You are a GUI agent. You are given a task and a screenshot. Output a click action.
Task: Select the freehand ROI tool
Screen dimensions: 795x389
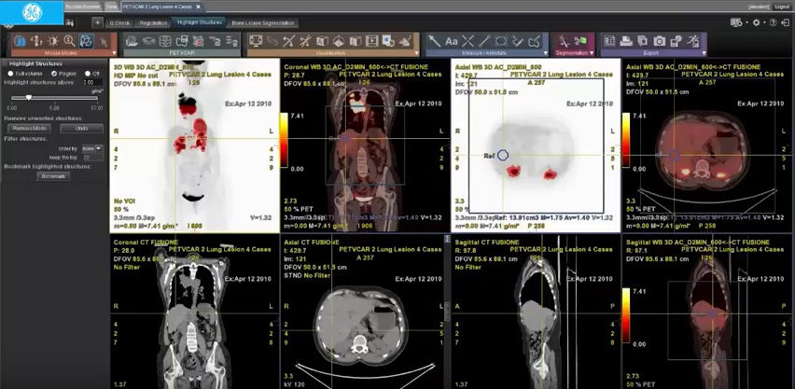tap(535, 41)
